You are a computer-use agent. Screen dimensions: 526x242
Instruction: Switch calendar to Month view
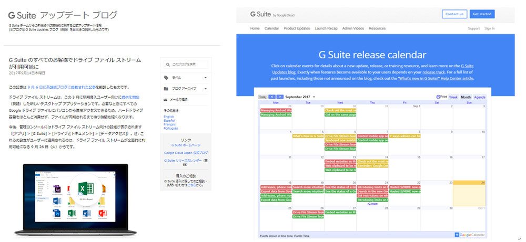pyautogui.click(x=466, y=97)
